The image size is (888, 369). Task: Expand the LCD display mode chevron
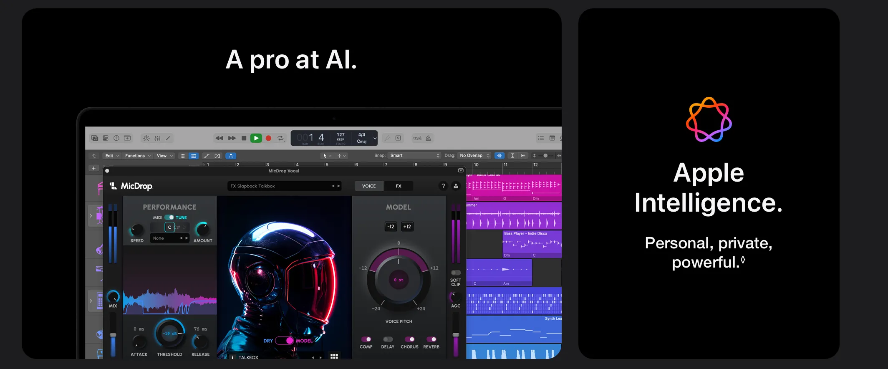click(375, 138)
